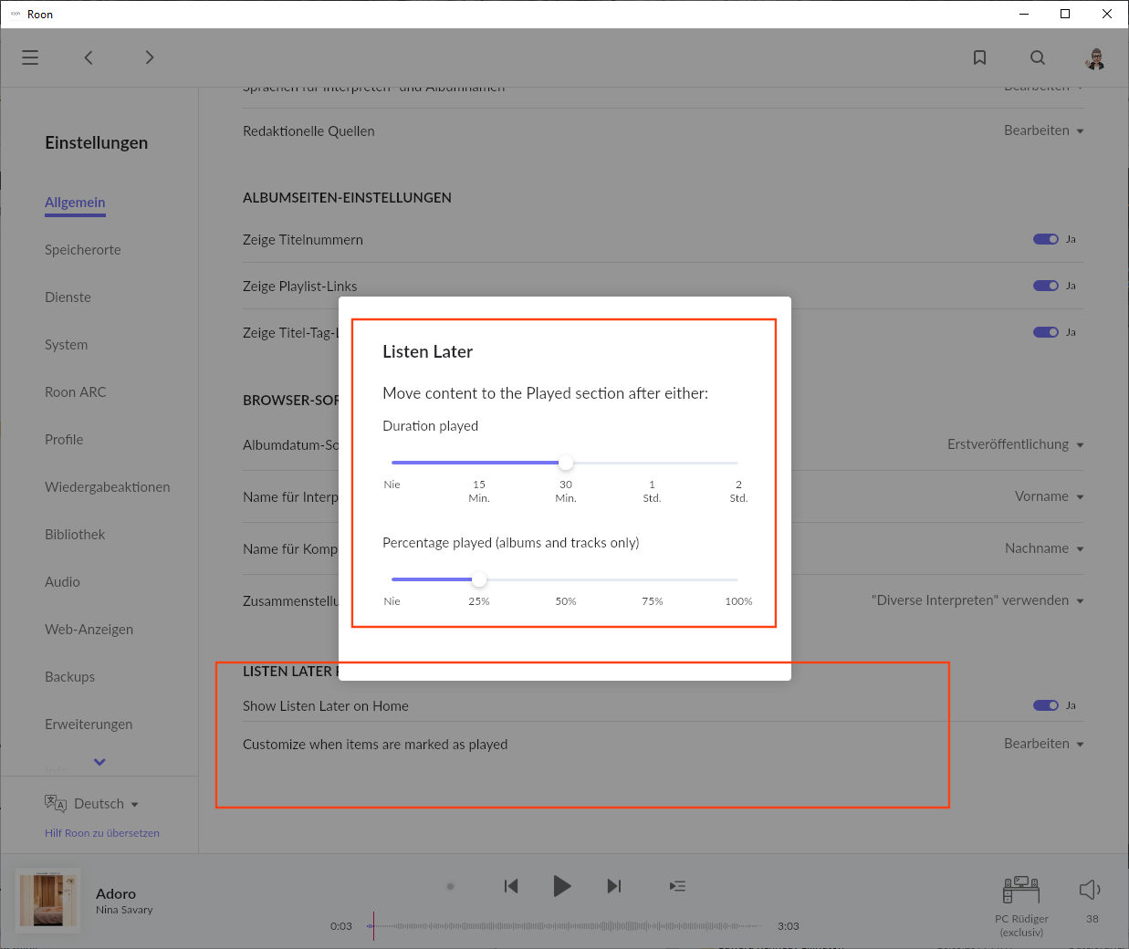The height and width of the screenshot is (949, 1129).
Task: Open the Erstveröffentlichung dropdown
Action: [1015, 444]
